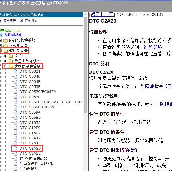Viewport: 172px width, 171px height.
Task: Click the 当前:制动器 computer icon
Action: pyautogui.click(x=1, y=35)
